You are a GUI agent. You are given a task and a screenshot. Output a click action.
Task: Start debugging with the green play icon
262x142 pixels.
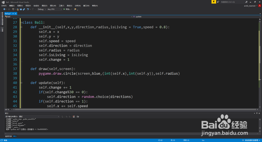pyautogui.click(x=64, y=9)
